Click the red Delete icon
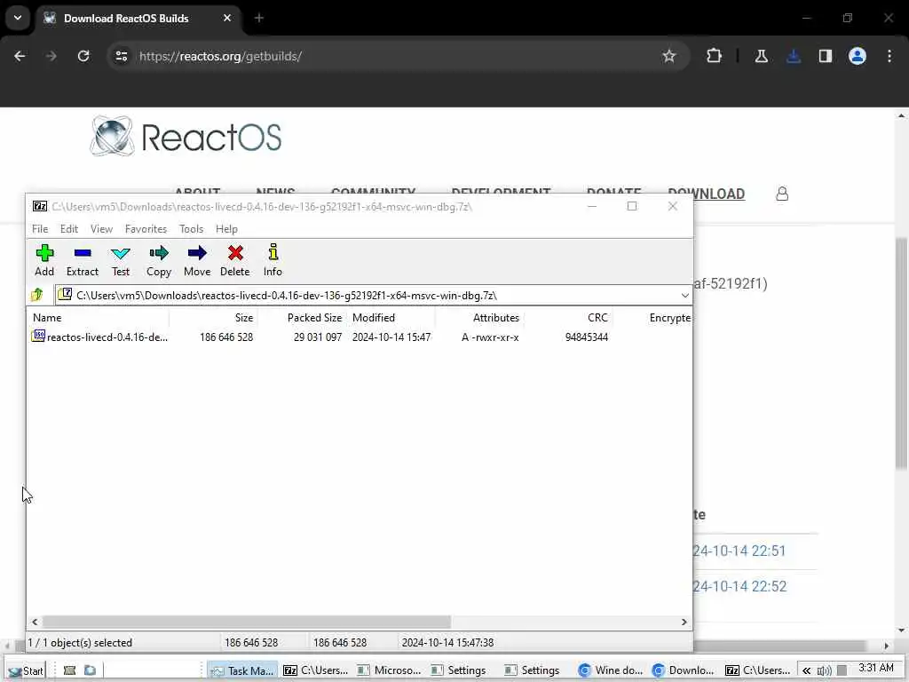909x682 pixels. click(234, 260)
